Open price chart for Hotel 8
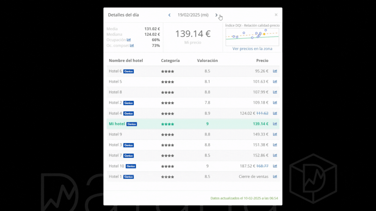This screenshot has height=211, width=376. click(275, 92)
